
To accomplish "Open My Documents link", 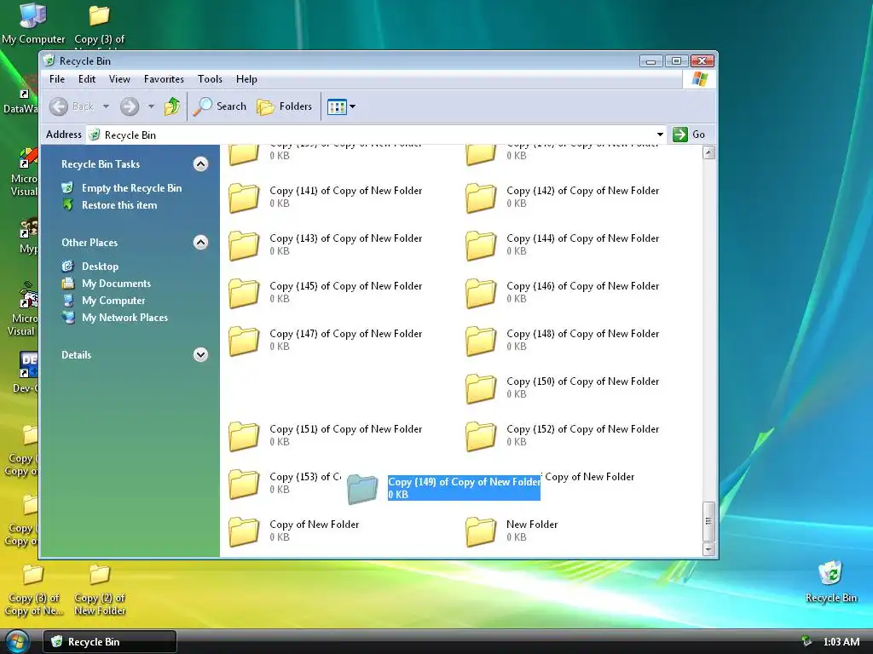I will [116, 284].
